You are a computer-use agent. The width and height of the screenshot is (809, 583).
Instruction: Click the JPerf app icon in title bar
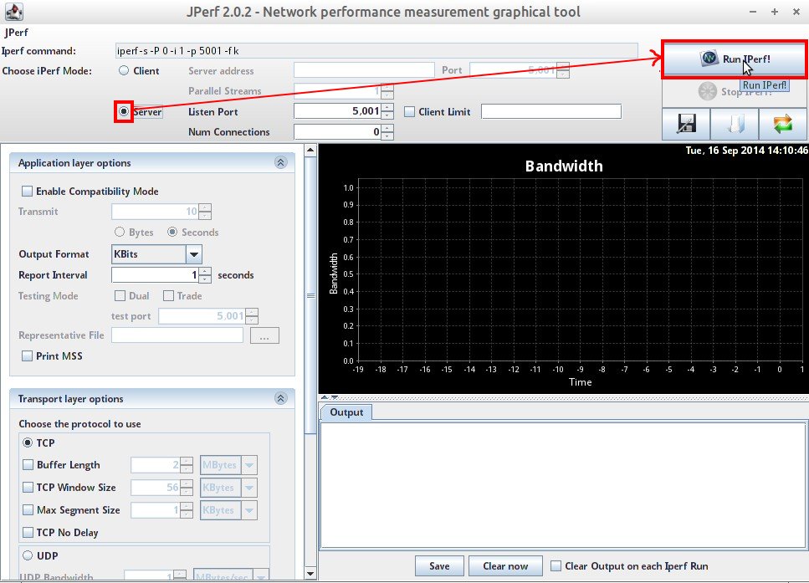14,12
